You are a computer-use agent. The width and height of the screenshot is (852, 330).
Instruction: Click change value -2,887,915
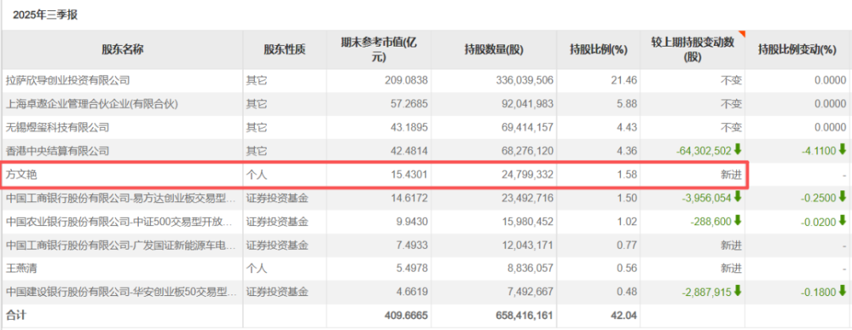point(706,292)
